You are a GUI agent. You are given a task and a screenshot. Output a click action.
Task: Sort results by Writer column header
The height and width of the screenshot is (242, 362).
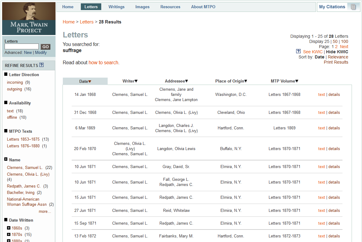click(x=130, y=81)
